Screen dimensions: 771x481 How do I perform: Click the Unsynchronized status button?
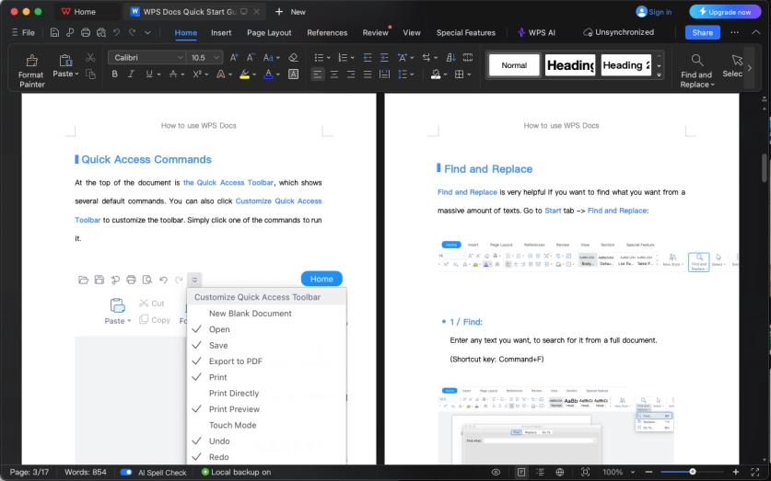619,32
